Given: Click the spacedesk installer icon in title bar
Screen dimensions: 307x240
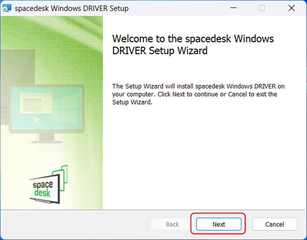Looking at the screenshot, I should click(x=7, y=8).
